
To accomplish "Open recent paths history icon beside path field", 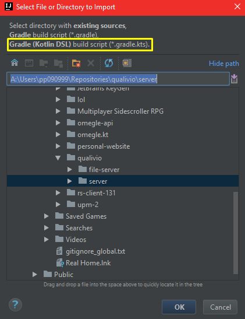I will [235, 79].
